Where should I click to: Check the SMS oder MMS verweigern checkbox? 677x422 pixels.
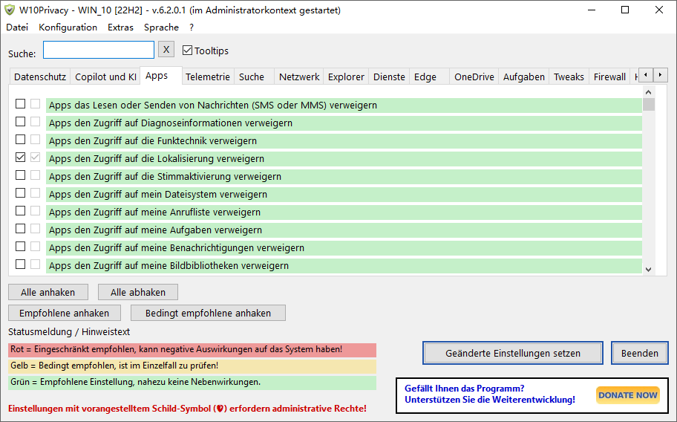(x=20, y=104)
